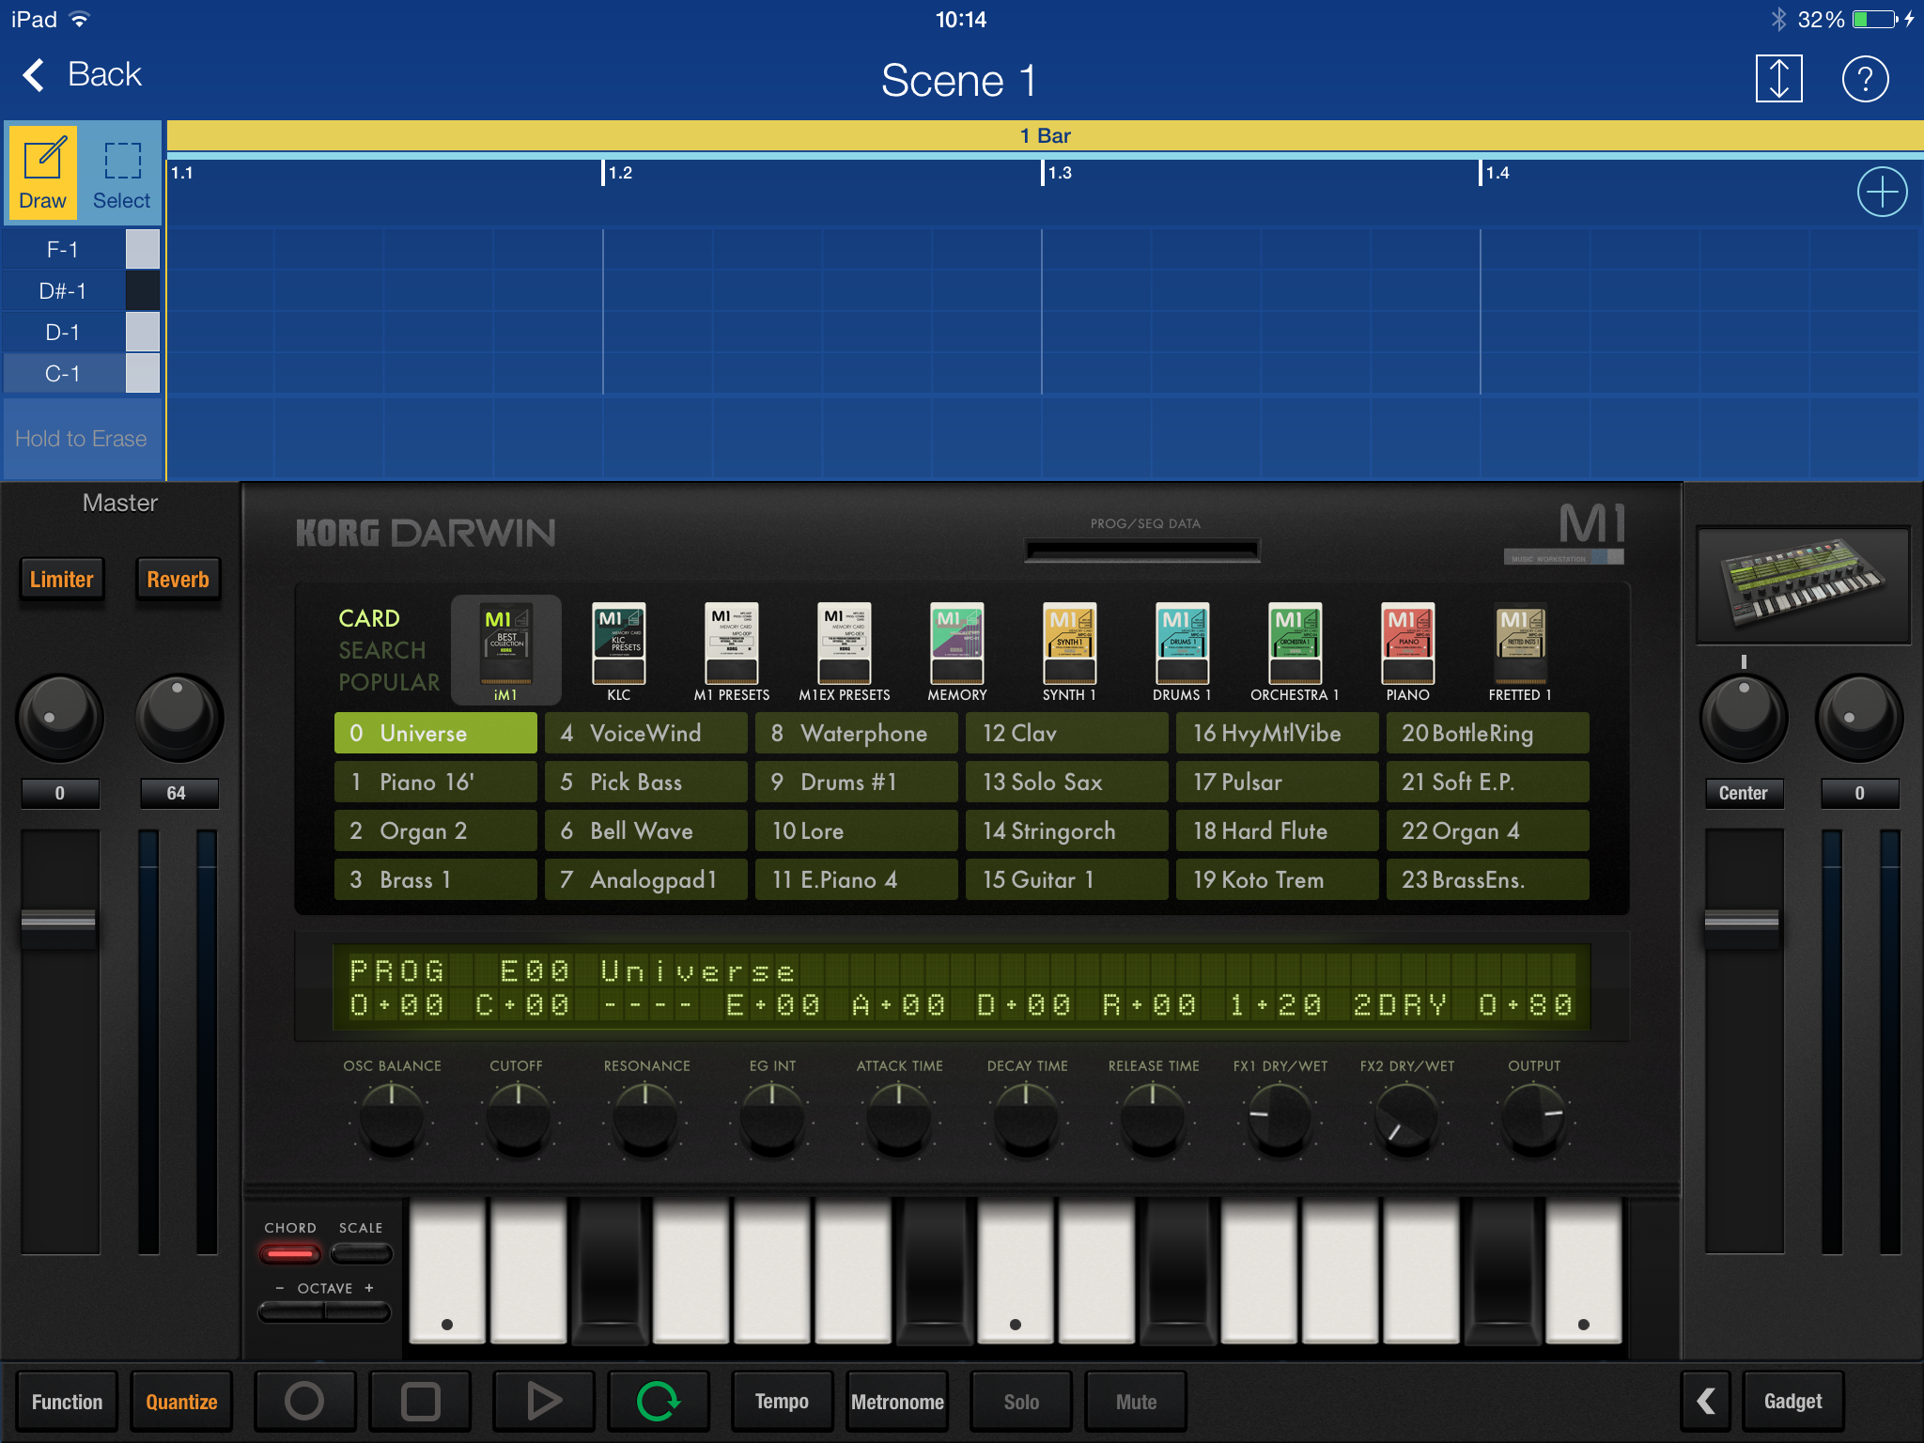
Task: Select the Draw tool
Action: (43, 172)
